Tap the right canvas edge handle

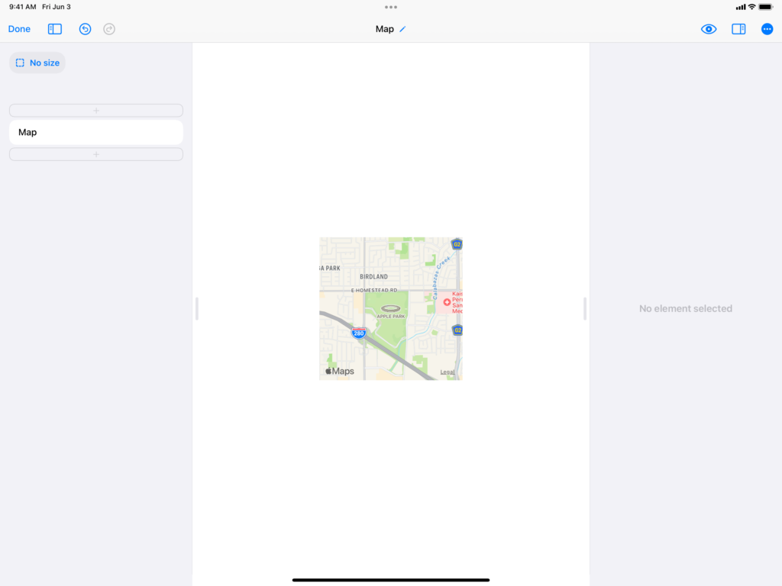(x=584, y=308)
